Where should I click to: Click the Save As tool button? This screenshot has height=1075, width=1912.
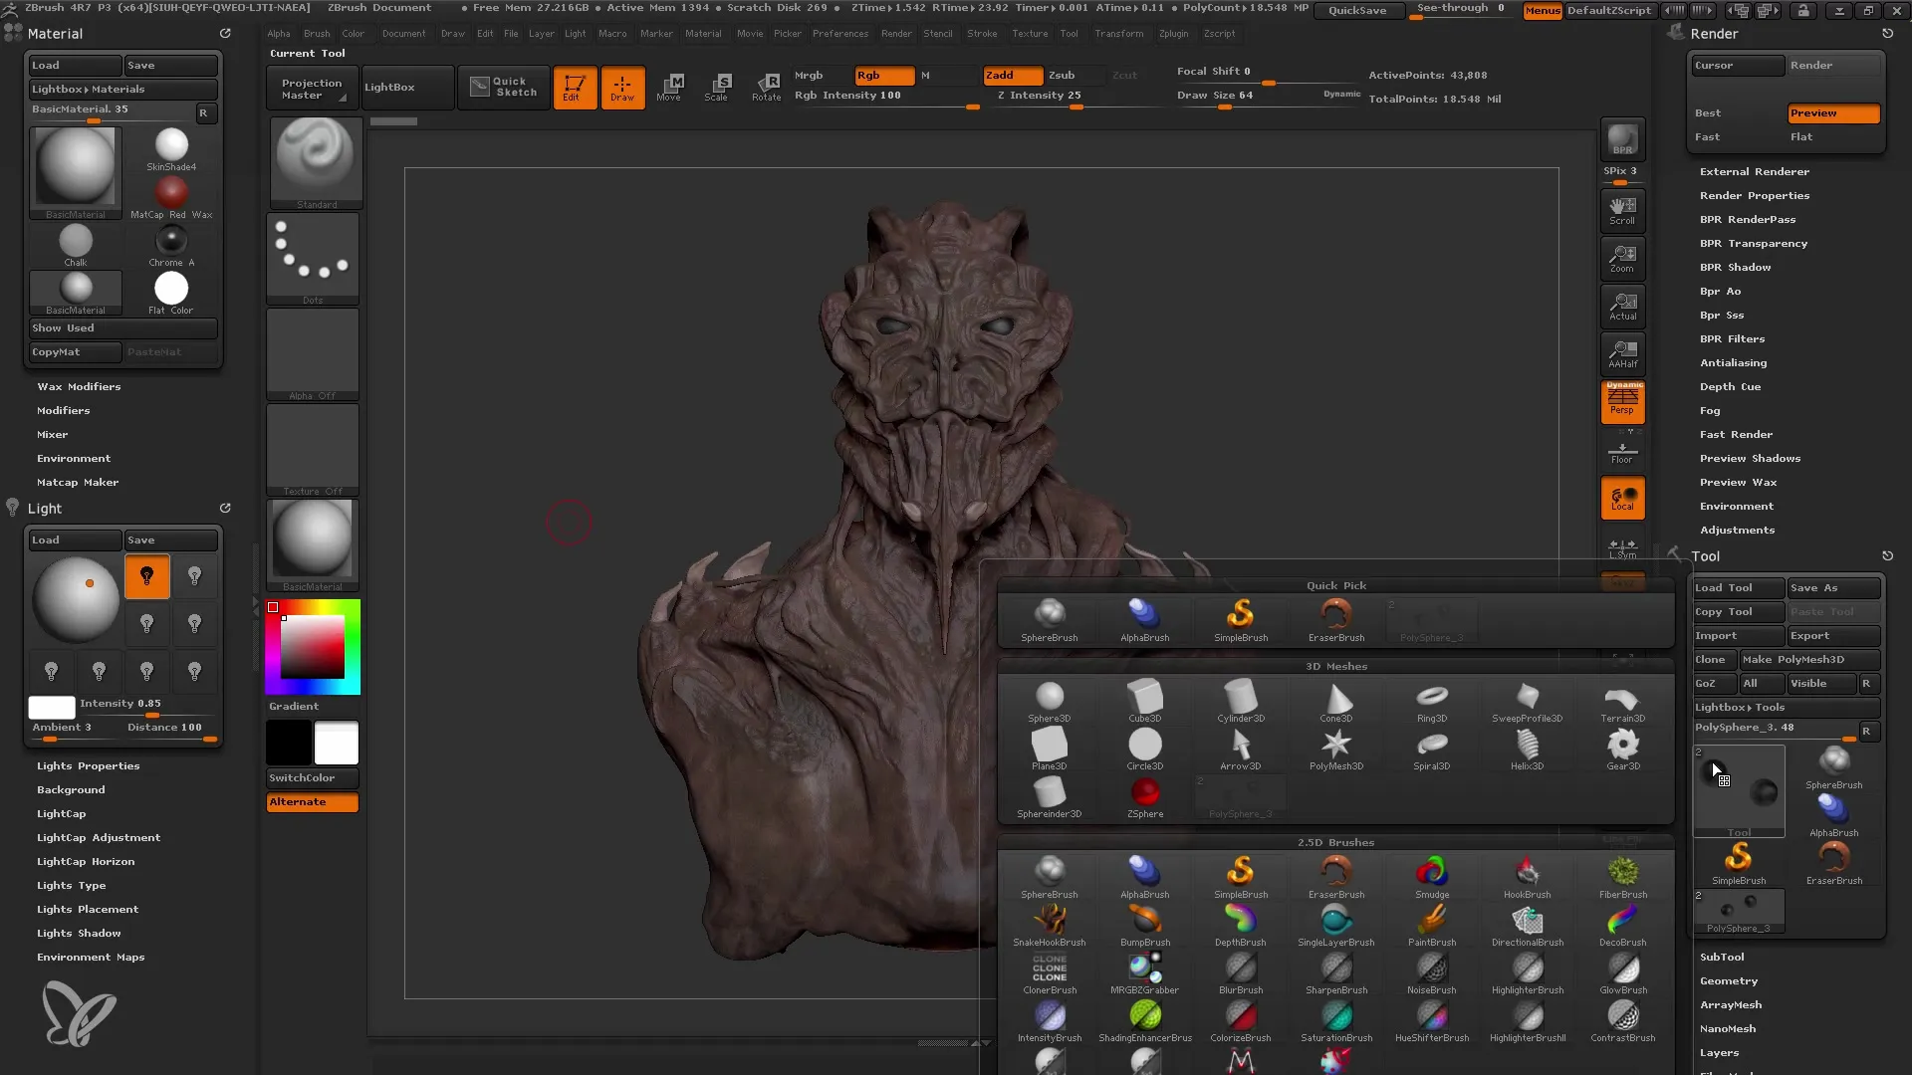coord(1830,586)
